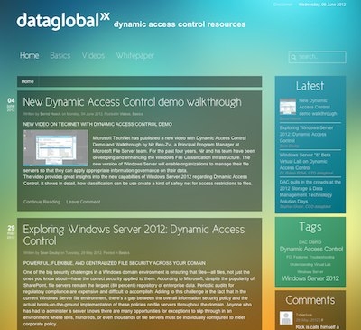Click the dataglobal logo

click(63, 21)
